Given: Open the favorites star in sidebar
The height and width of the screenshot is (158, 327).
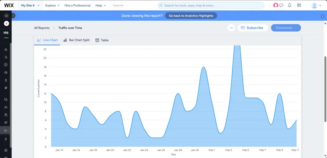Looking at the screenshot, I should (x=6, y=16).
